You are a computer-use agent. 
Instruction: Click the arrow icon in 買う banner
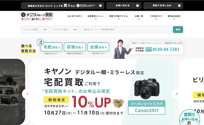[x=100, y=6]
